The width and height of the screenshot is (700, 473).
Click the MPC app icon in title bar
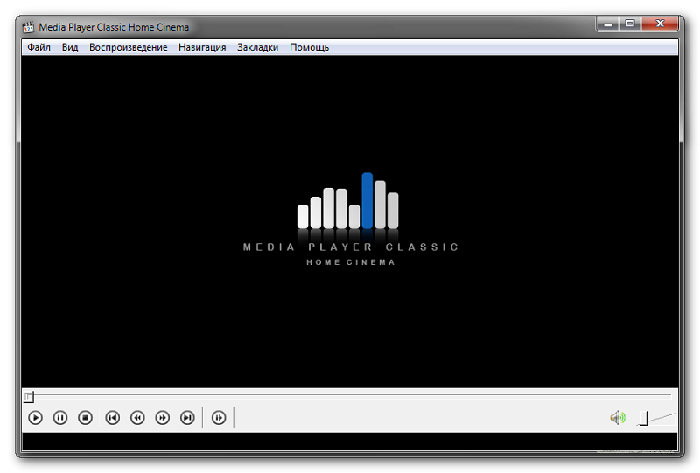[29, 27]
